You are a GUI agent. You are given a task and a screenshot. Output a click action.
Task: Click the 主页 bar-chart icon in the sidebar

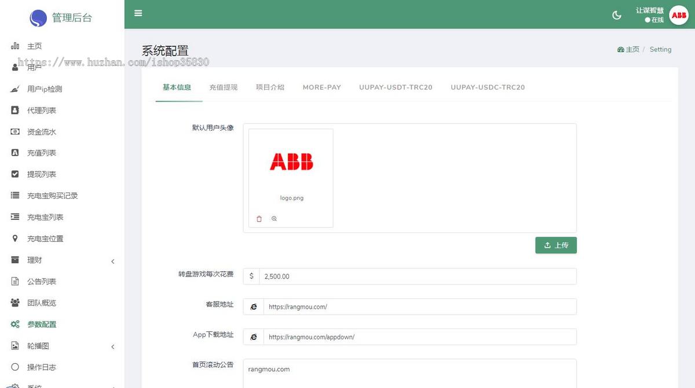pyautogui.click(x=15, y=46)
